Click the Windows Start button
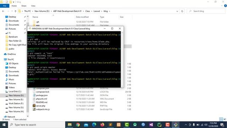227x128 pixels. click(4, 125)
